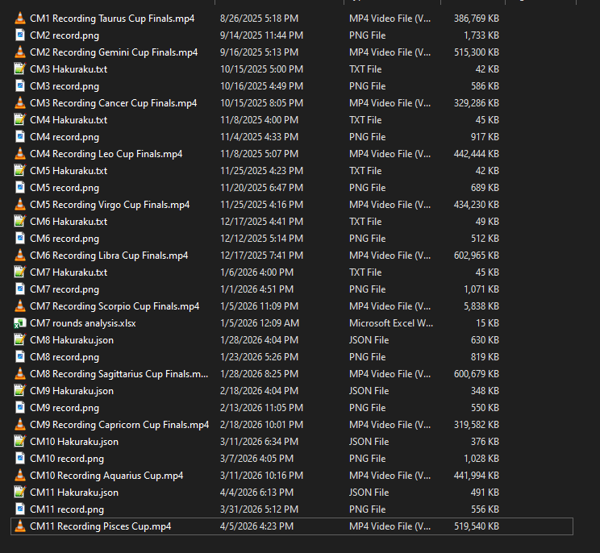600x553 pixels.
Task: Click the VLC icon of CM4 Recording Leo Cup Finals.mp4
Action: click(20, 154)
